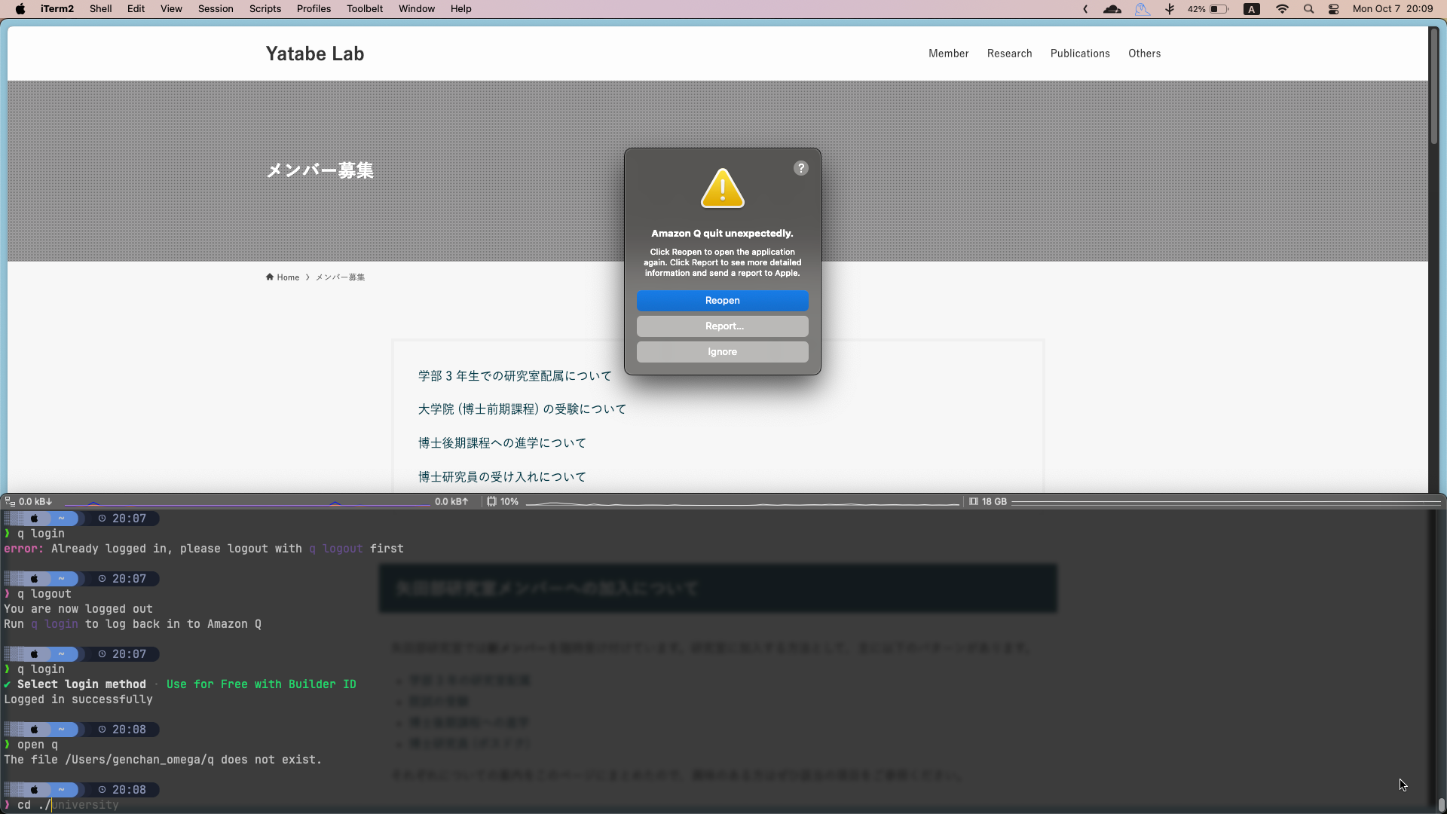
Task: Open the Apple menu
Action: pyautogui.click(x=20, y=9)
